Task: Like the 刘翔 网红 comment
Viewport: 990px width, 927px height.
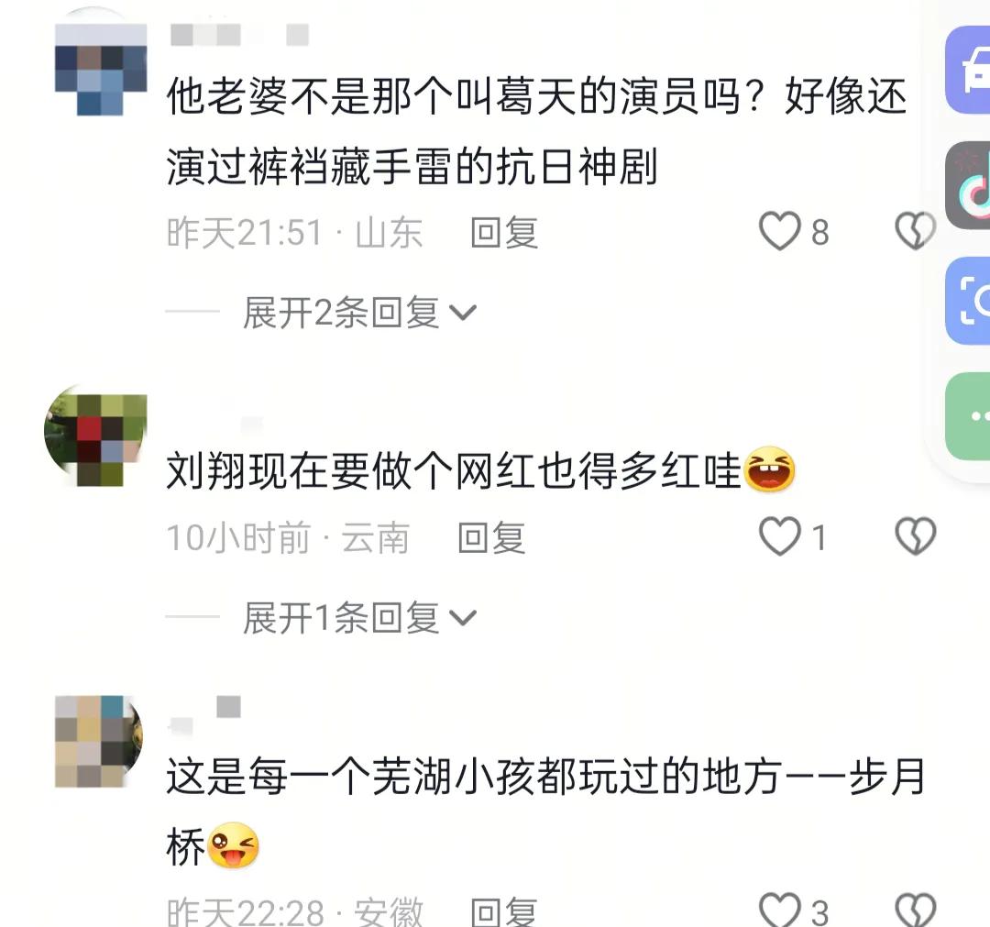Action: coord(780,536)
